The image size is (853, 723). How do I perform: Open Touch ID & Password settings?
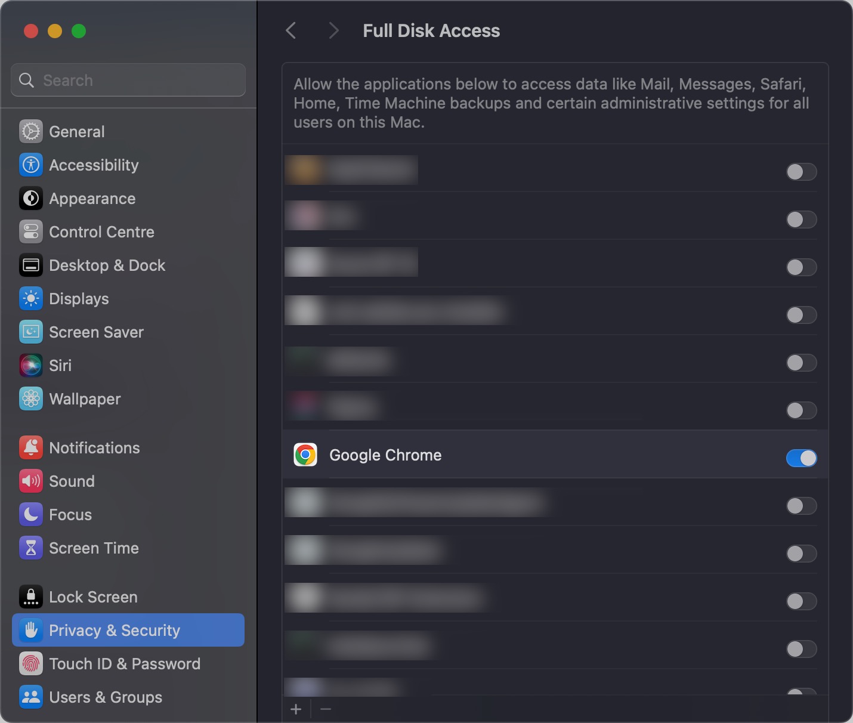pos(124,664)
